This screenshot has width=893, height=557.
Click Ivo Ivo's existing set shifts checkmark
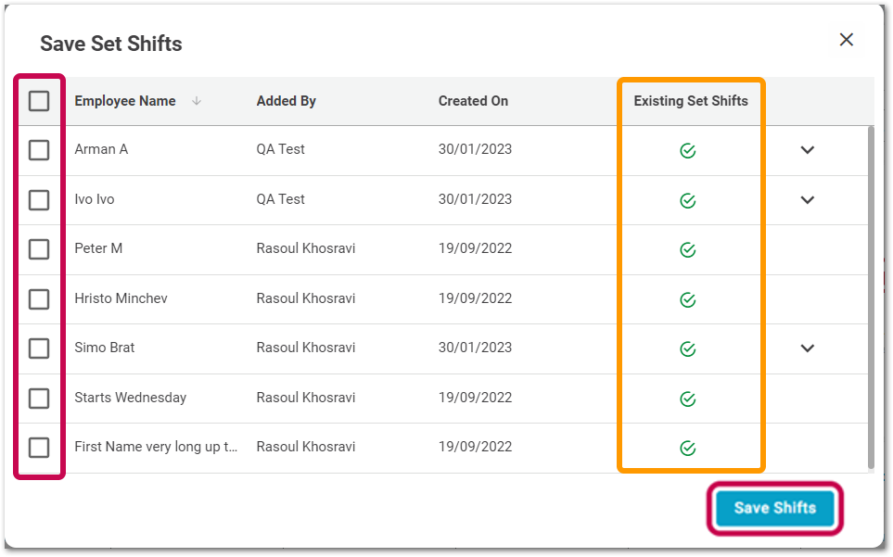click(x=687, y=200)
